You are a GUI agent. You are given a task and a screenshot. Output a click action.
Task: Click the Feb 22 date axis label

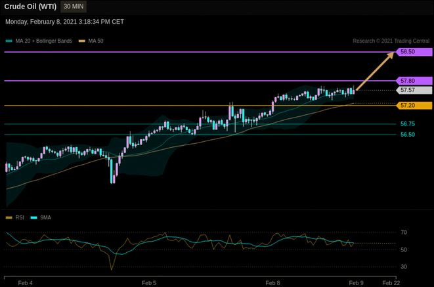[x=391, y=283]
